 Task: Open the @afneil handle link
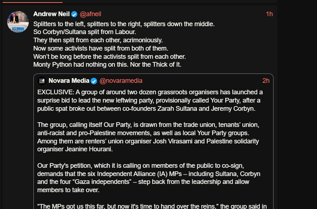point(90,14)
